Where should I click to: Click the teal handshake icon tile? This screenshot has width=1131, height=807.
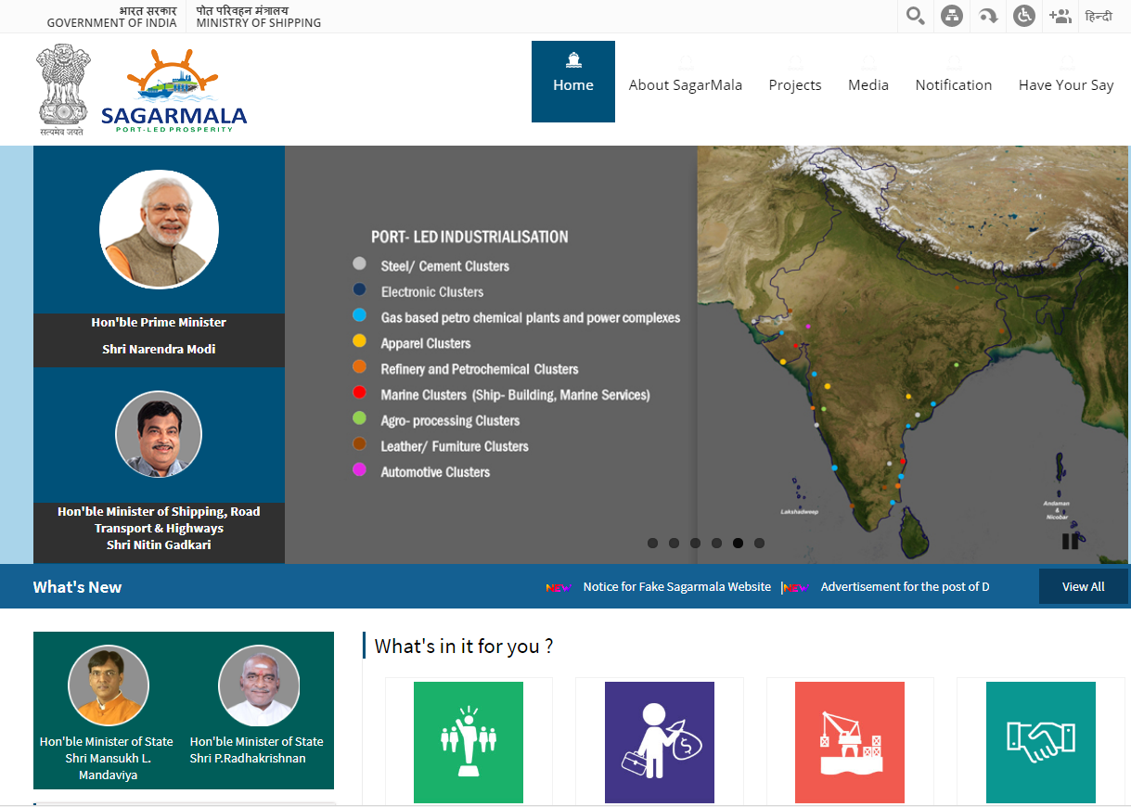1041,742
